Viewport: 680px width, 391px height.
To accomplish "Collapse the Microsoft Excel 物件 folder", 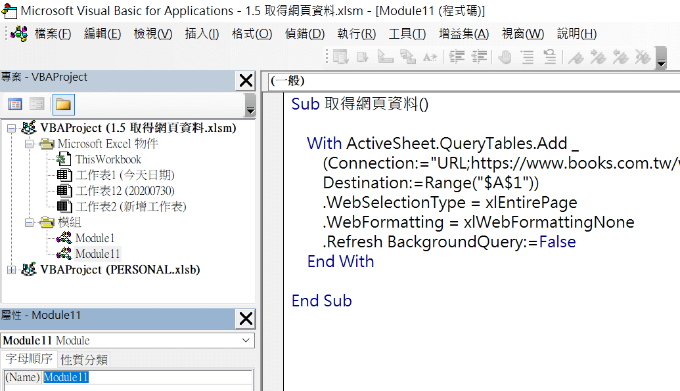I will (29, 144).
